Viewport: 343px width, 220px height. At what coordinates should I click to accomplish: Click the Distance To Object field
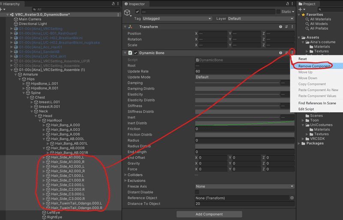click(245, 204)
